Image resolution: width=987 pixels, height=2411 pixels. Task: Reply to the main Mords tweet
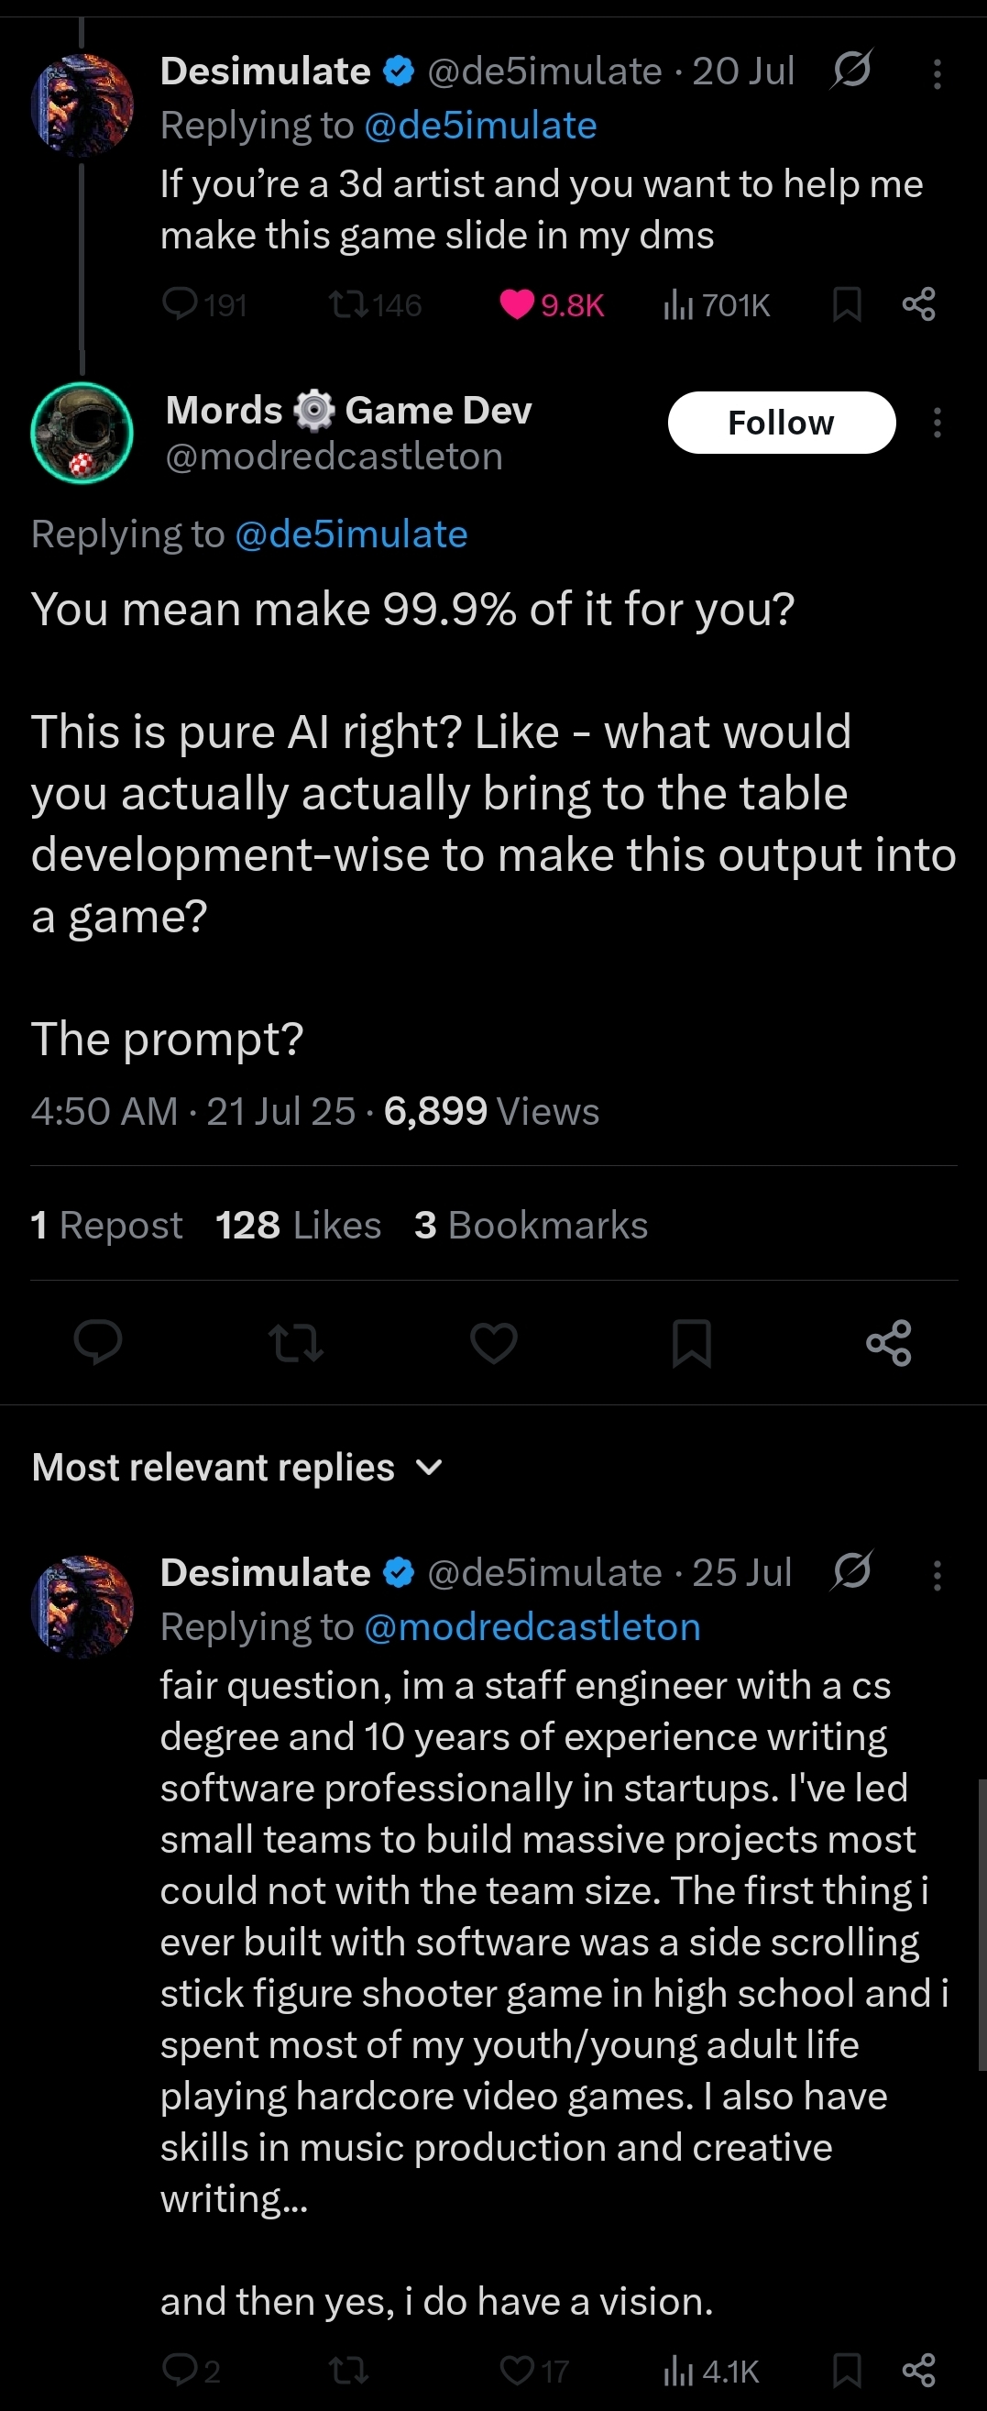(98, 1343)
